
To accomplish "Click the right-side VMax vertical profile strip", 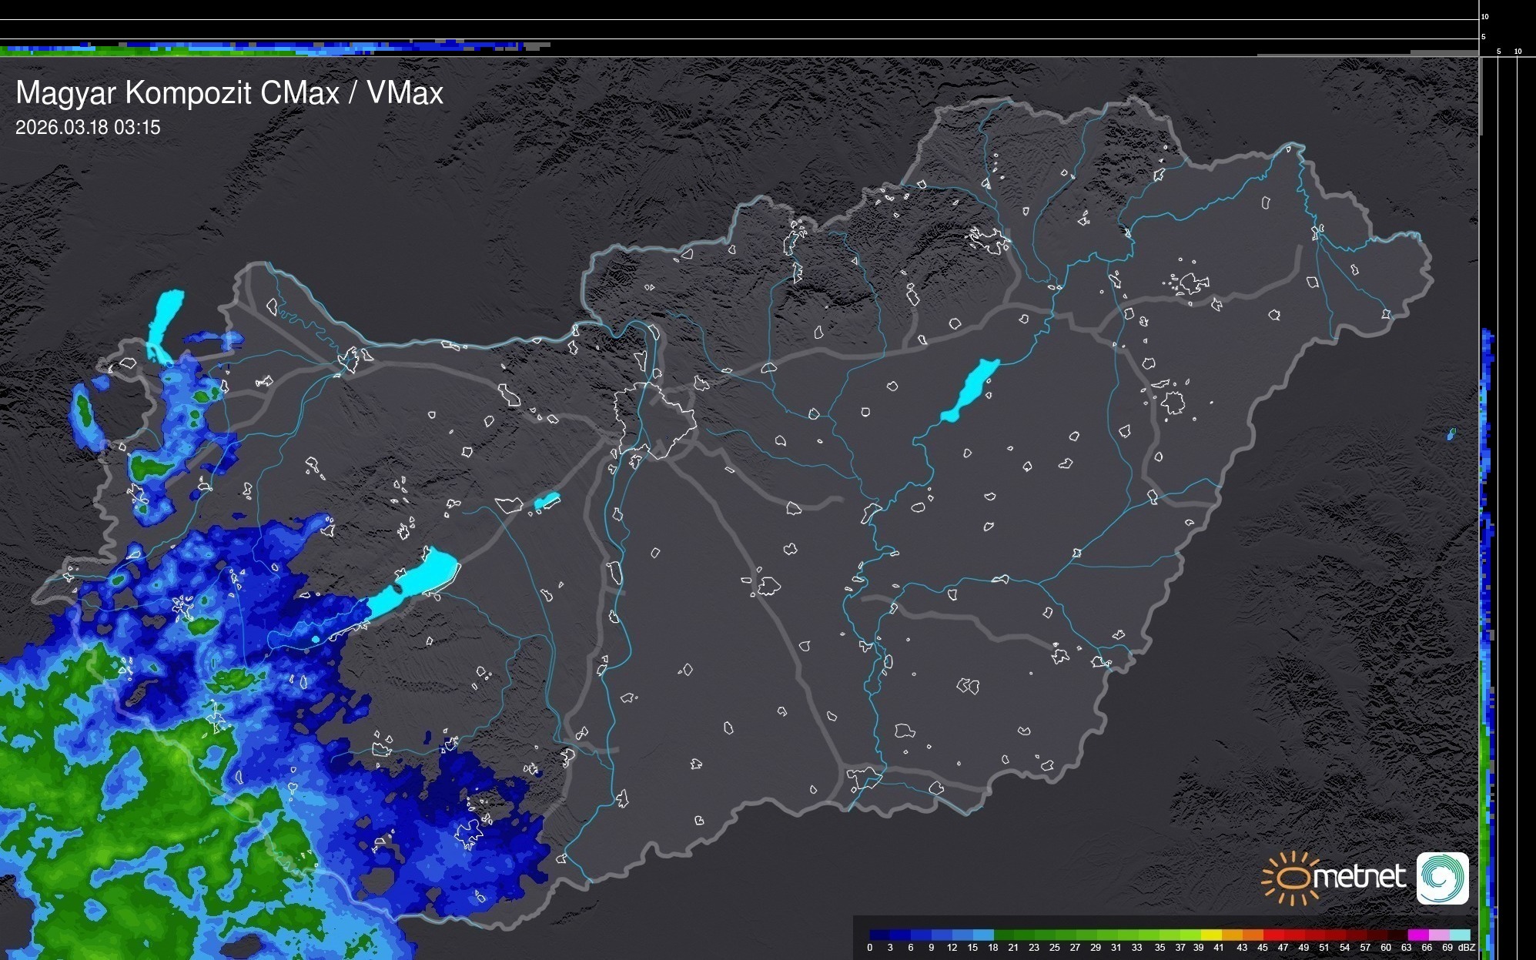I will tap(1488, 616).
